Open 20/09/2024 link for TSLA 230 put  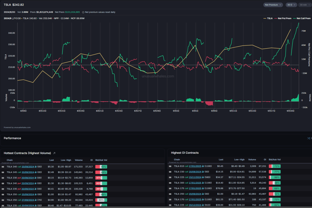[28, 178]
